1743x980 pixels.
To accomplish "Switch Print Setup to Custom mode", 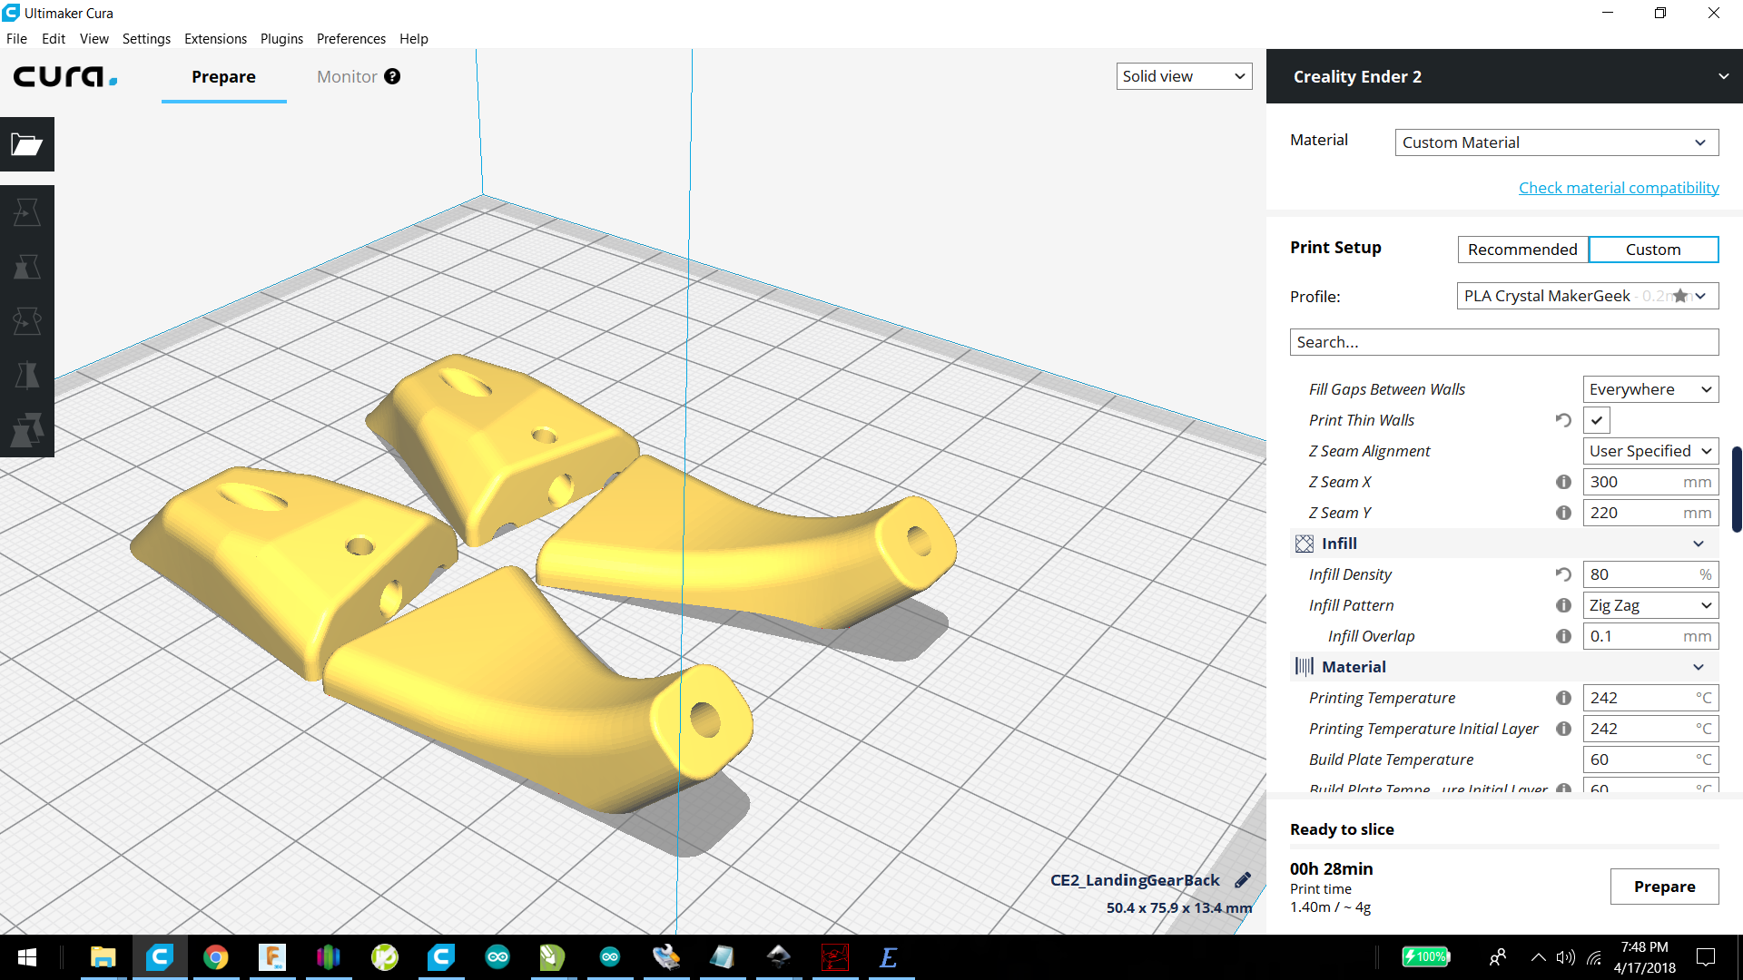I will (1653, 250).
